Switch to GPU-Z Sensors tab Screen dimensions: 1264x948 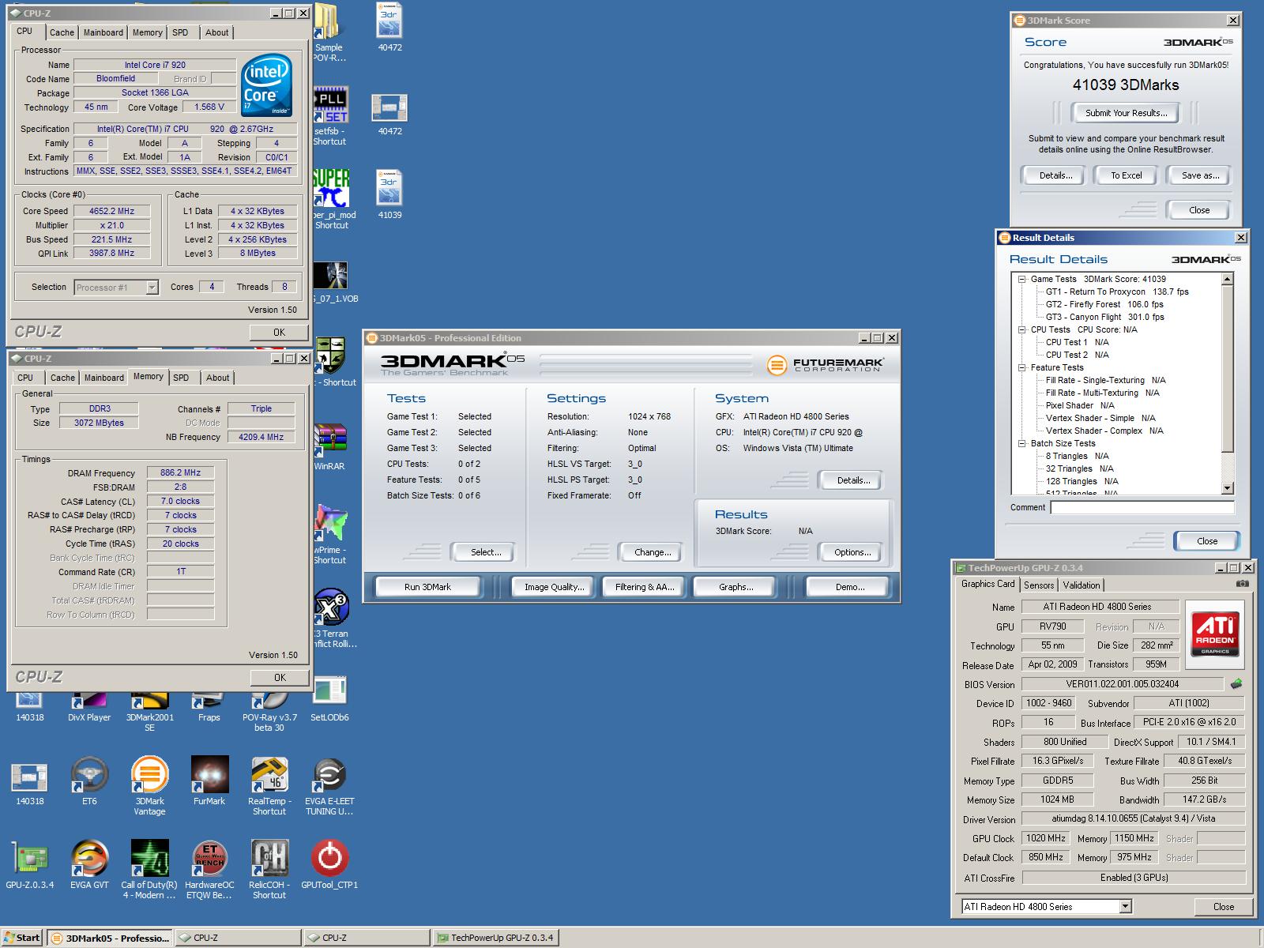[1039, 585]
